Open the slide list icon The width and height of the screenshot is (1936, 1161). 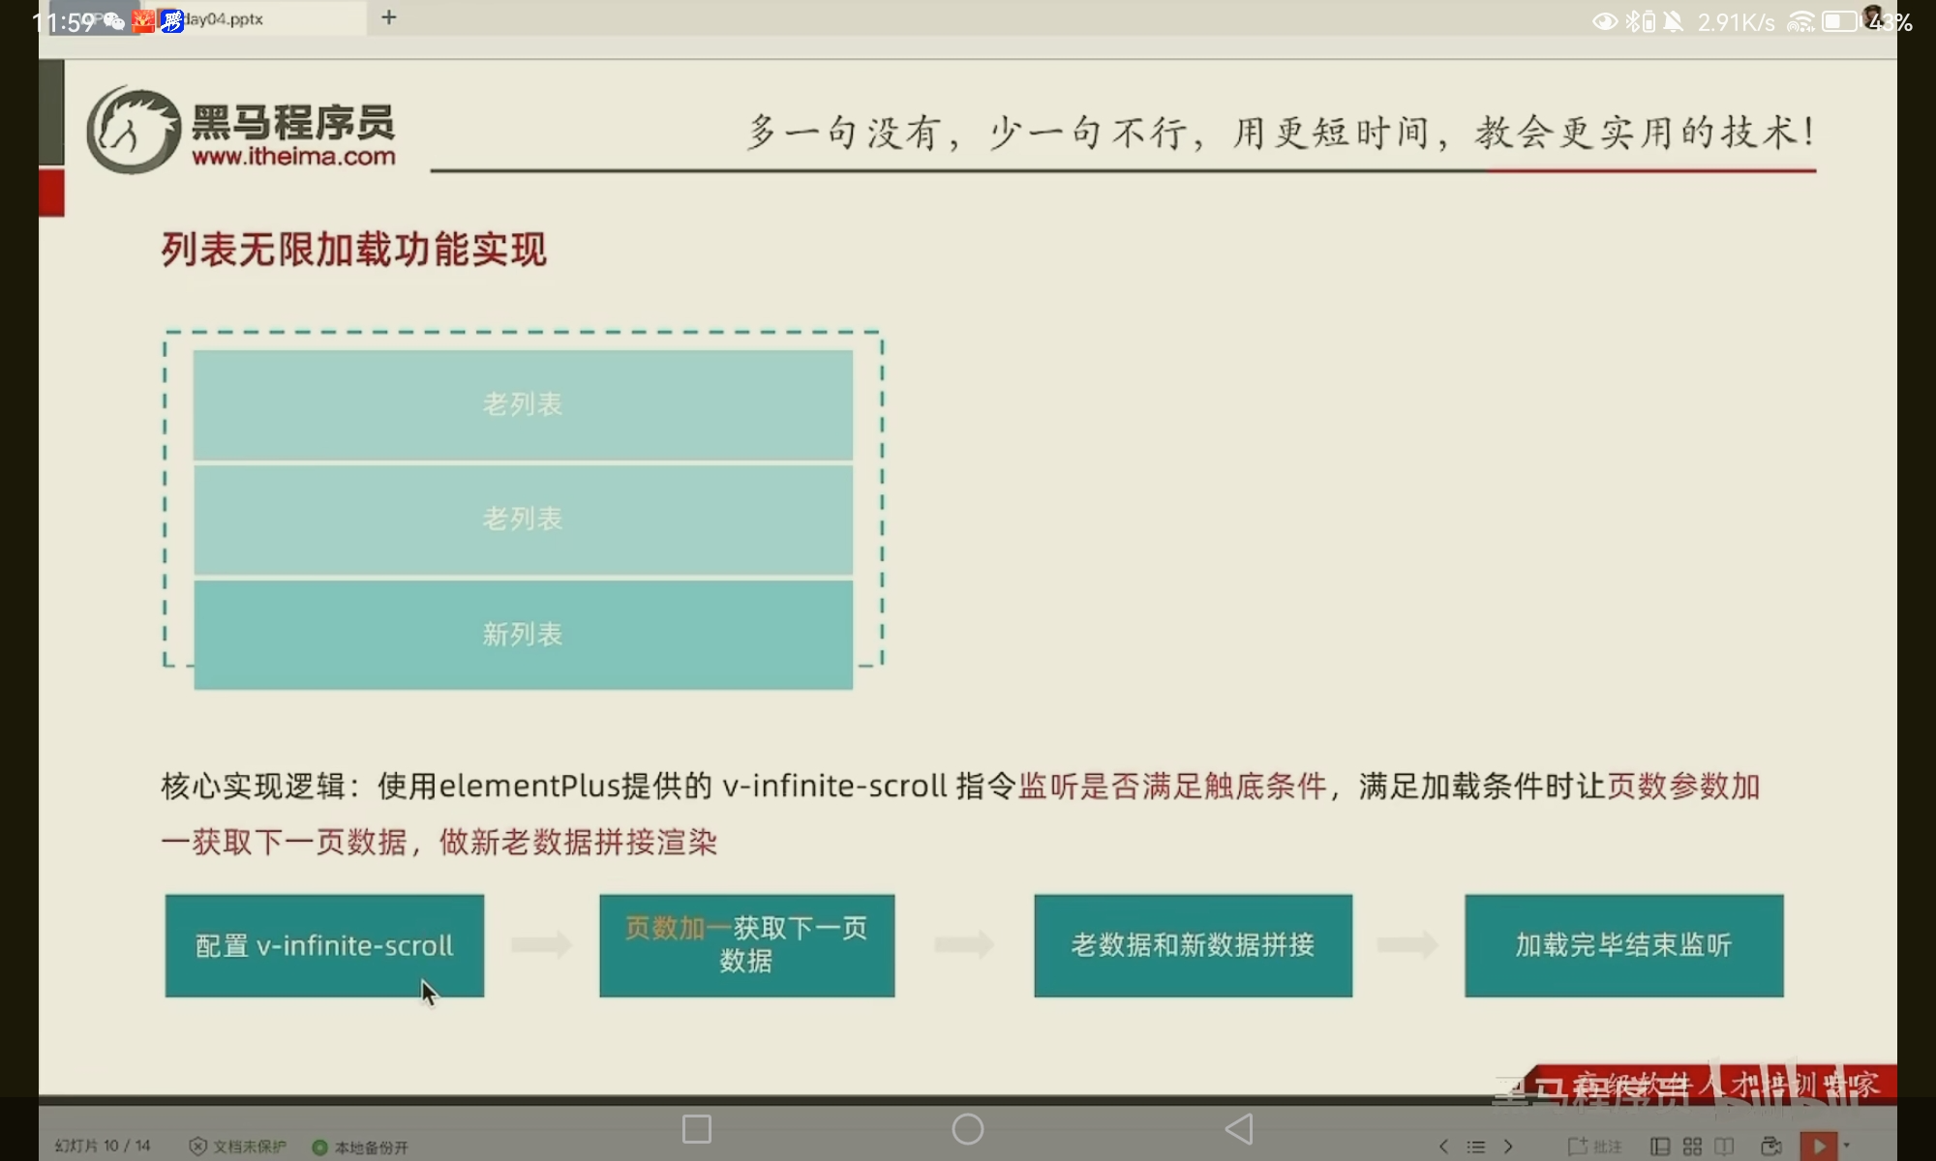(x=1475, y=1146)
